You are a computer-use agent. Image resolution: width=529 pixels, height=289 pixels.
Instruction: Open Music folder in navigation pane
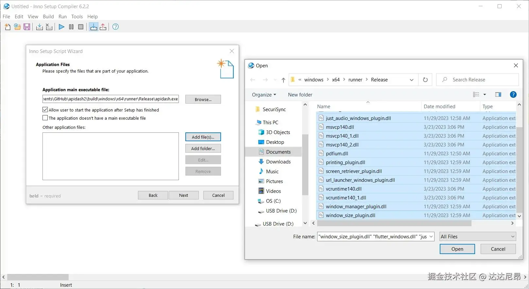(272, 172)
